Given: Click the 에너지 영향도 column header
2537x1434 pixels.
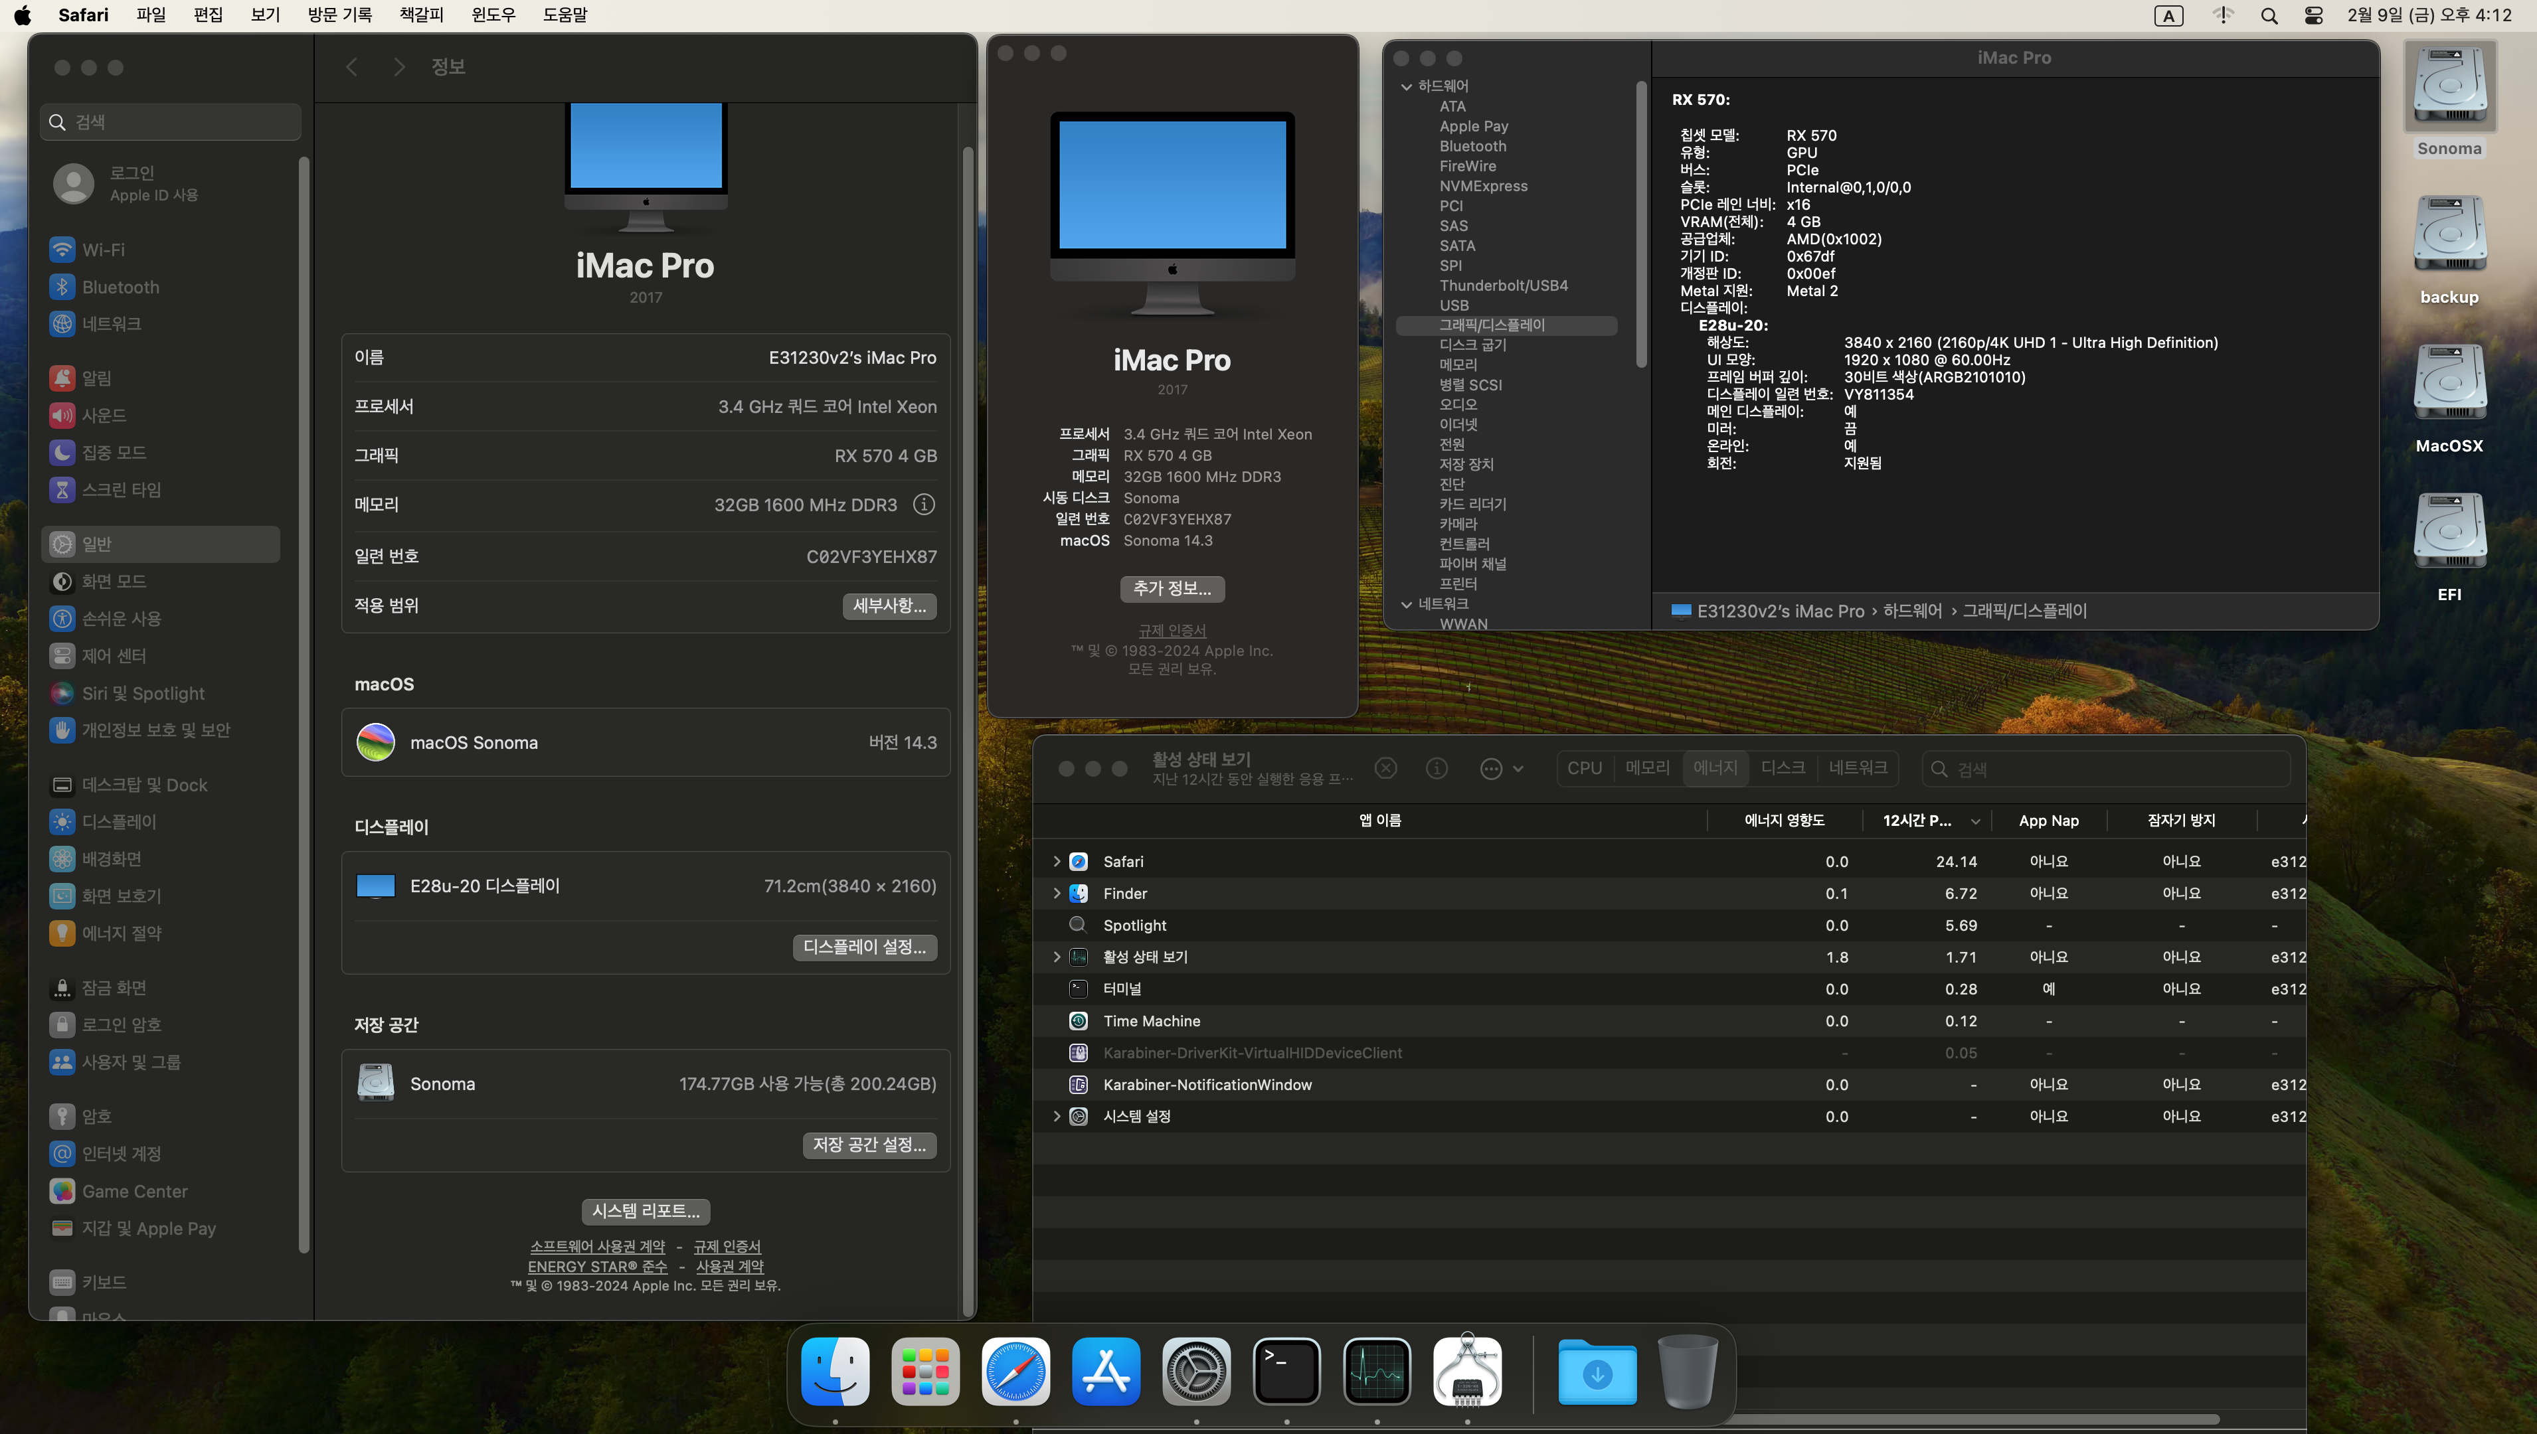Looking at the screenshot, I should [1783, 821].
